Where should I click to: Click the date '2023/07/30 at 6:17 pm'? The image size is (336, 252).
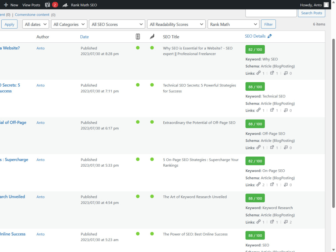[100, 128]
